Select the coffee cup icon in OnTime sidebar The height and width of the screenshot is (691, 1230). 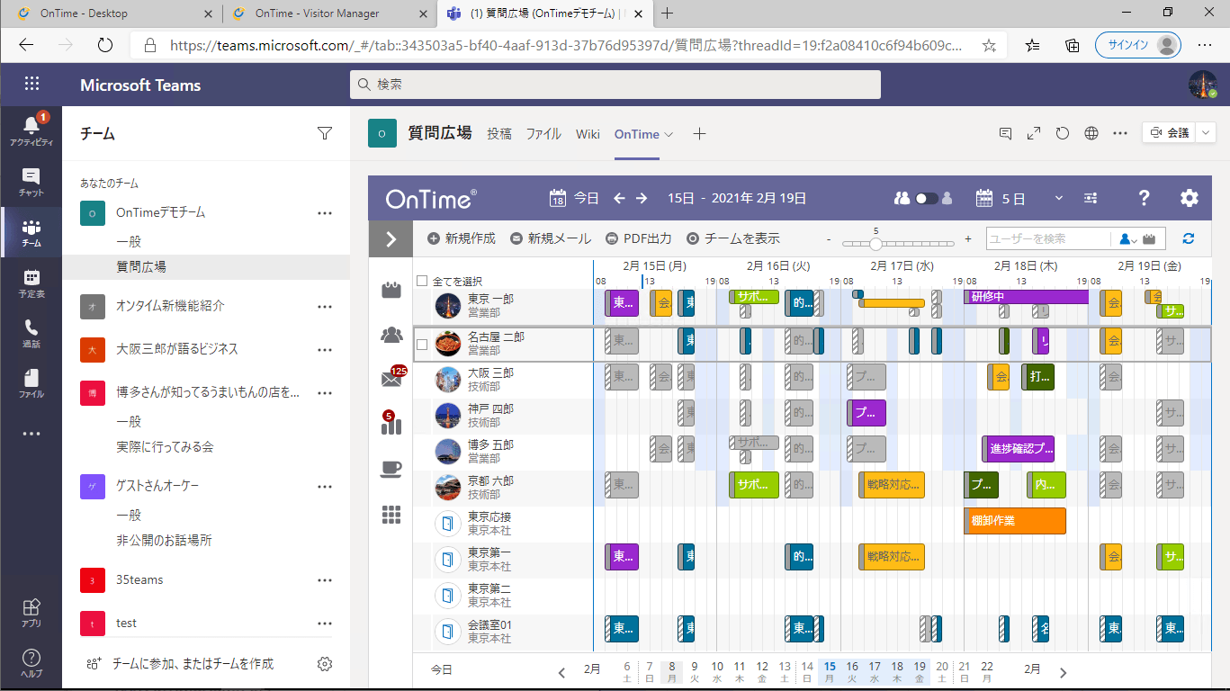click(390, 468)
